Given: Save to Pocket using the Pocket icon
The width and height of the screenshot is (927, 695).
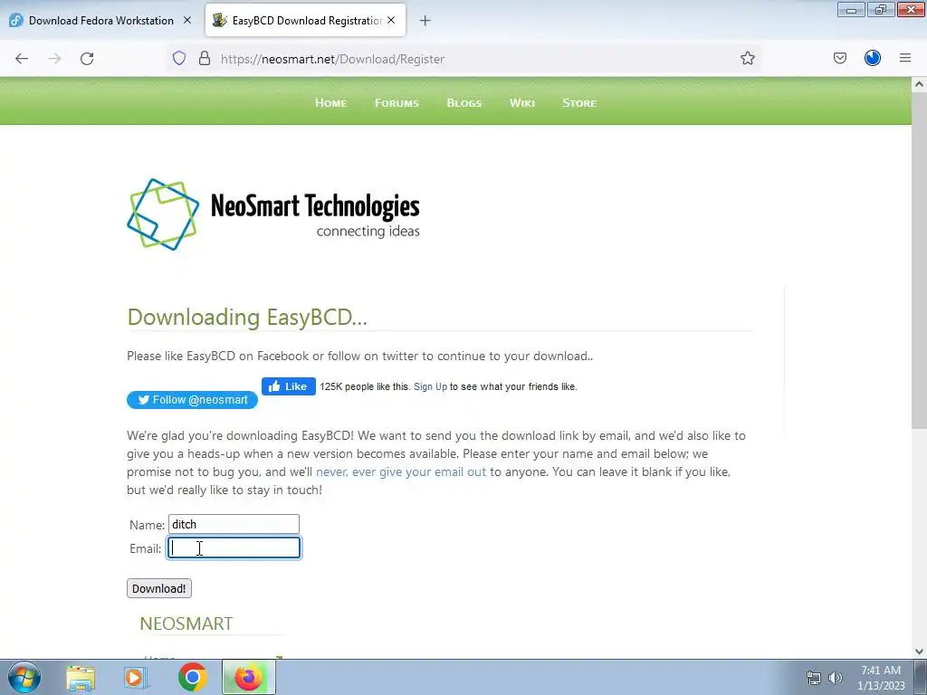Looking at the screenshot, I should point(839,58).
